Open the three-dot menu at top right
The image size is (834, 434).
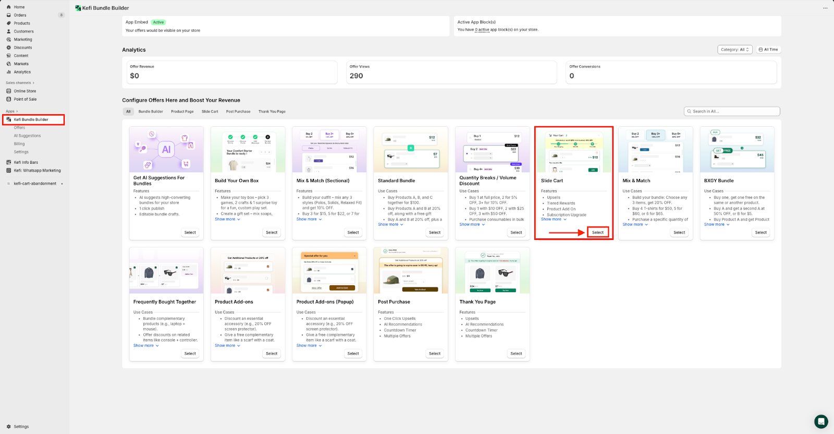825,8
